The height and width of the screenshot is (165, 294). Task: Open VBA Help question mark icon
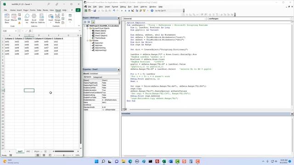[152, 11]
